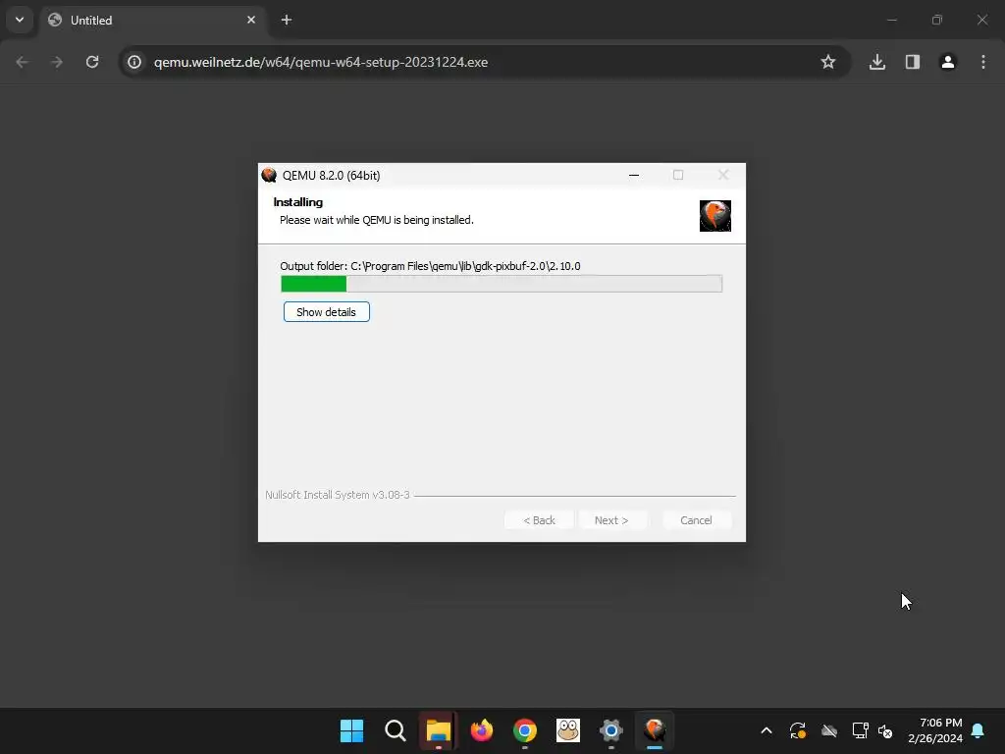Open the notifications bell icon

979,730
